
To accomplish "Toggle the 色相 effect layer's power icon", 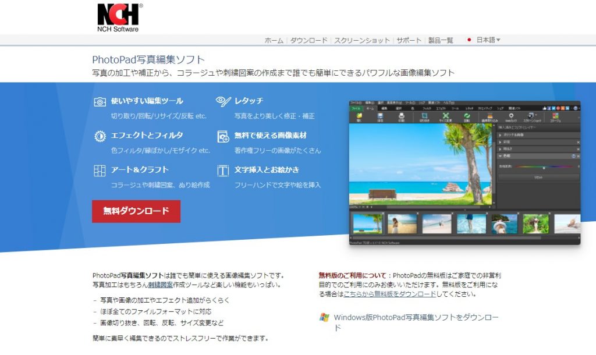I will tap(573, 156).
